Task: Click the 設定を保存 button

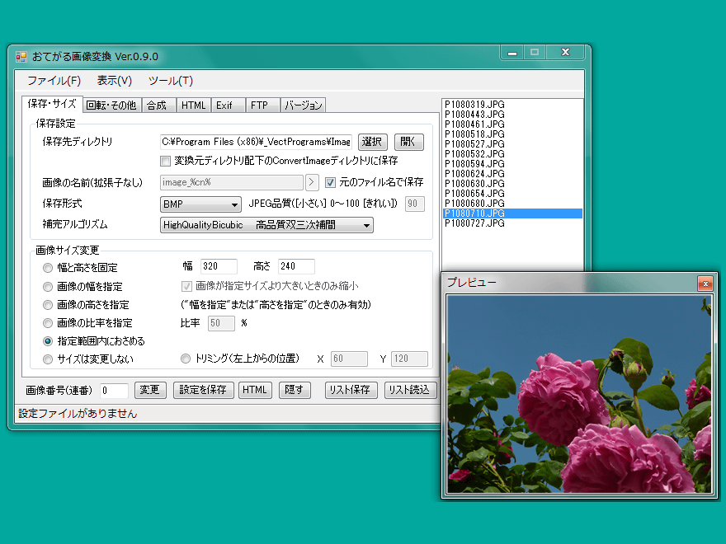Action: point(203,390)
